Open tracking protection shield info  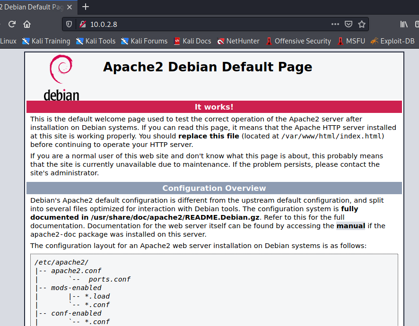[x=69, y=24]
